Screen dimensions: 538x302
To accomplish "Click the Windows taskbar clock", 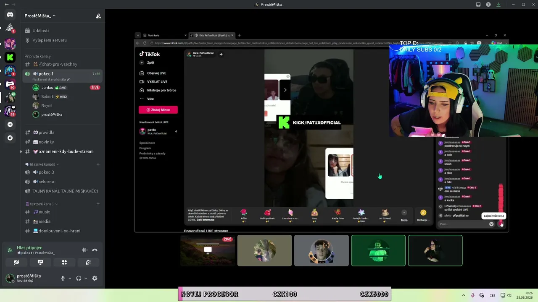I will [x=525, y=295].
